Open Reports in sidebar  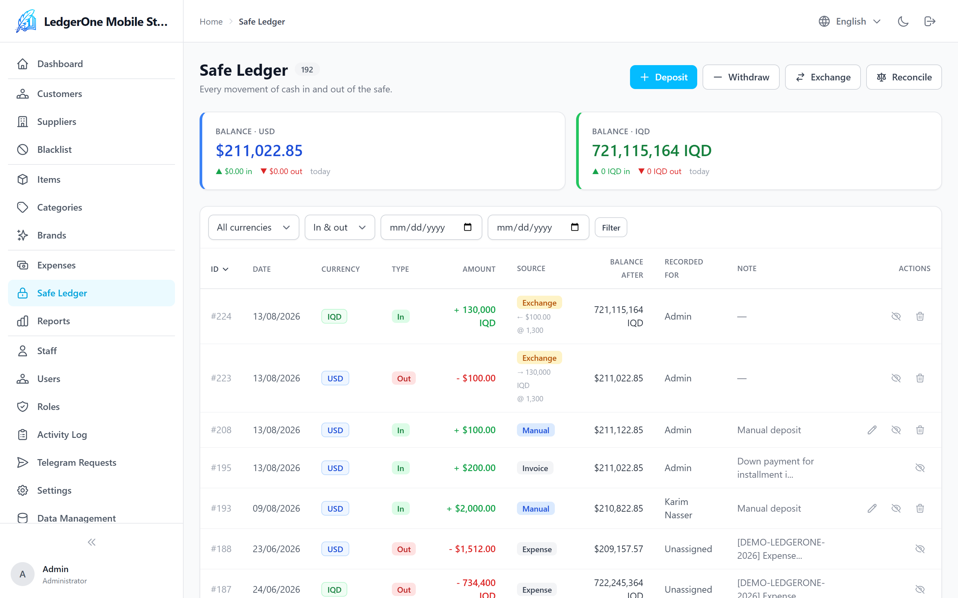[x=91, y=321]
